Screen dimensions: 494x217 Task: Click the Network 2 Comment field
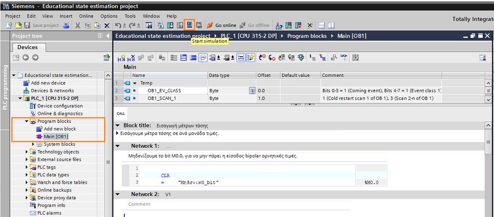(239, 204)
